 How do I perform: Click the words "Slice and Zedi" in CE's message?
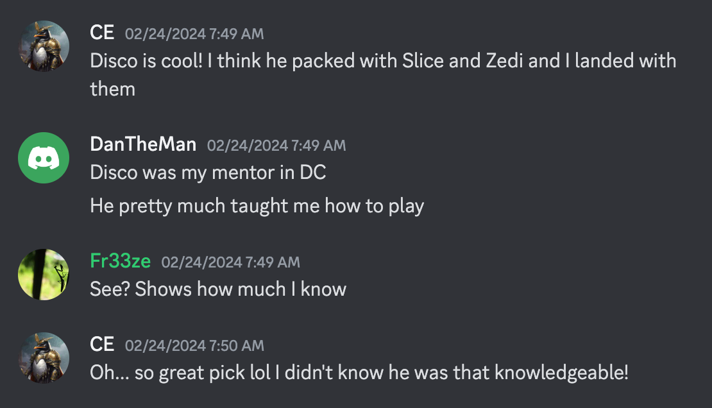click(x=462, y=61)
